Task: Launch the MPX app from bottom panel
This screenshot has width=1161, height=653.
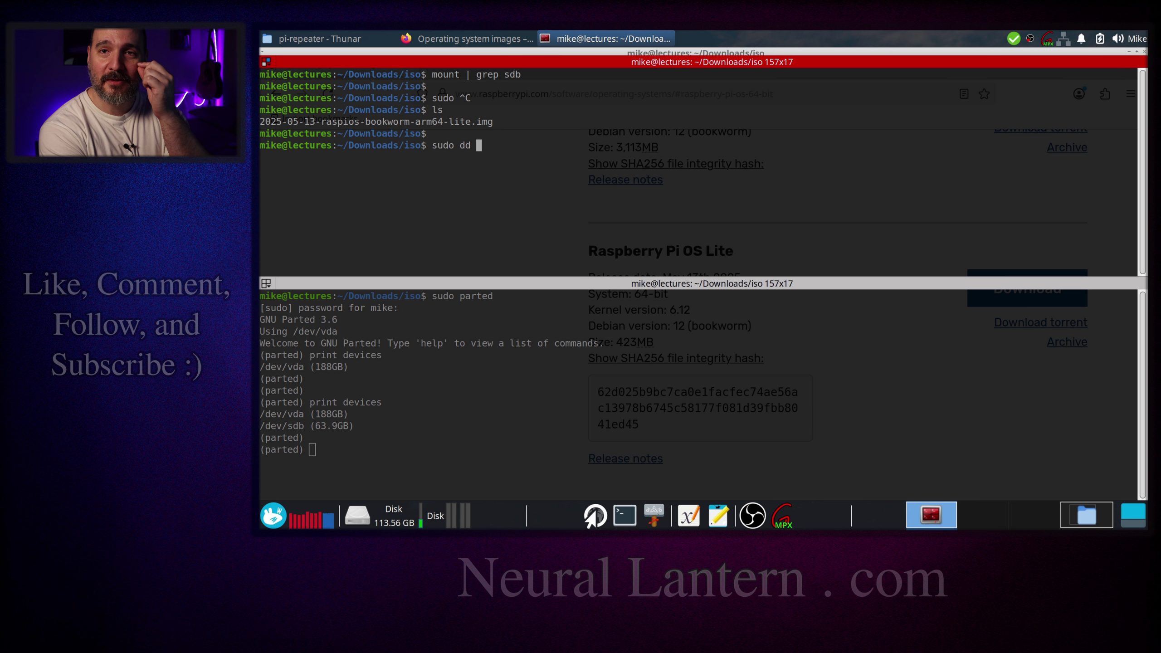Action: (x=782, y=516)
